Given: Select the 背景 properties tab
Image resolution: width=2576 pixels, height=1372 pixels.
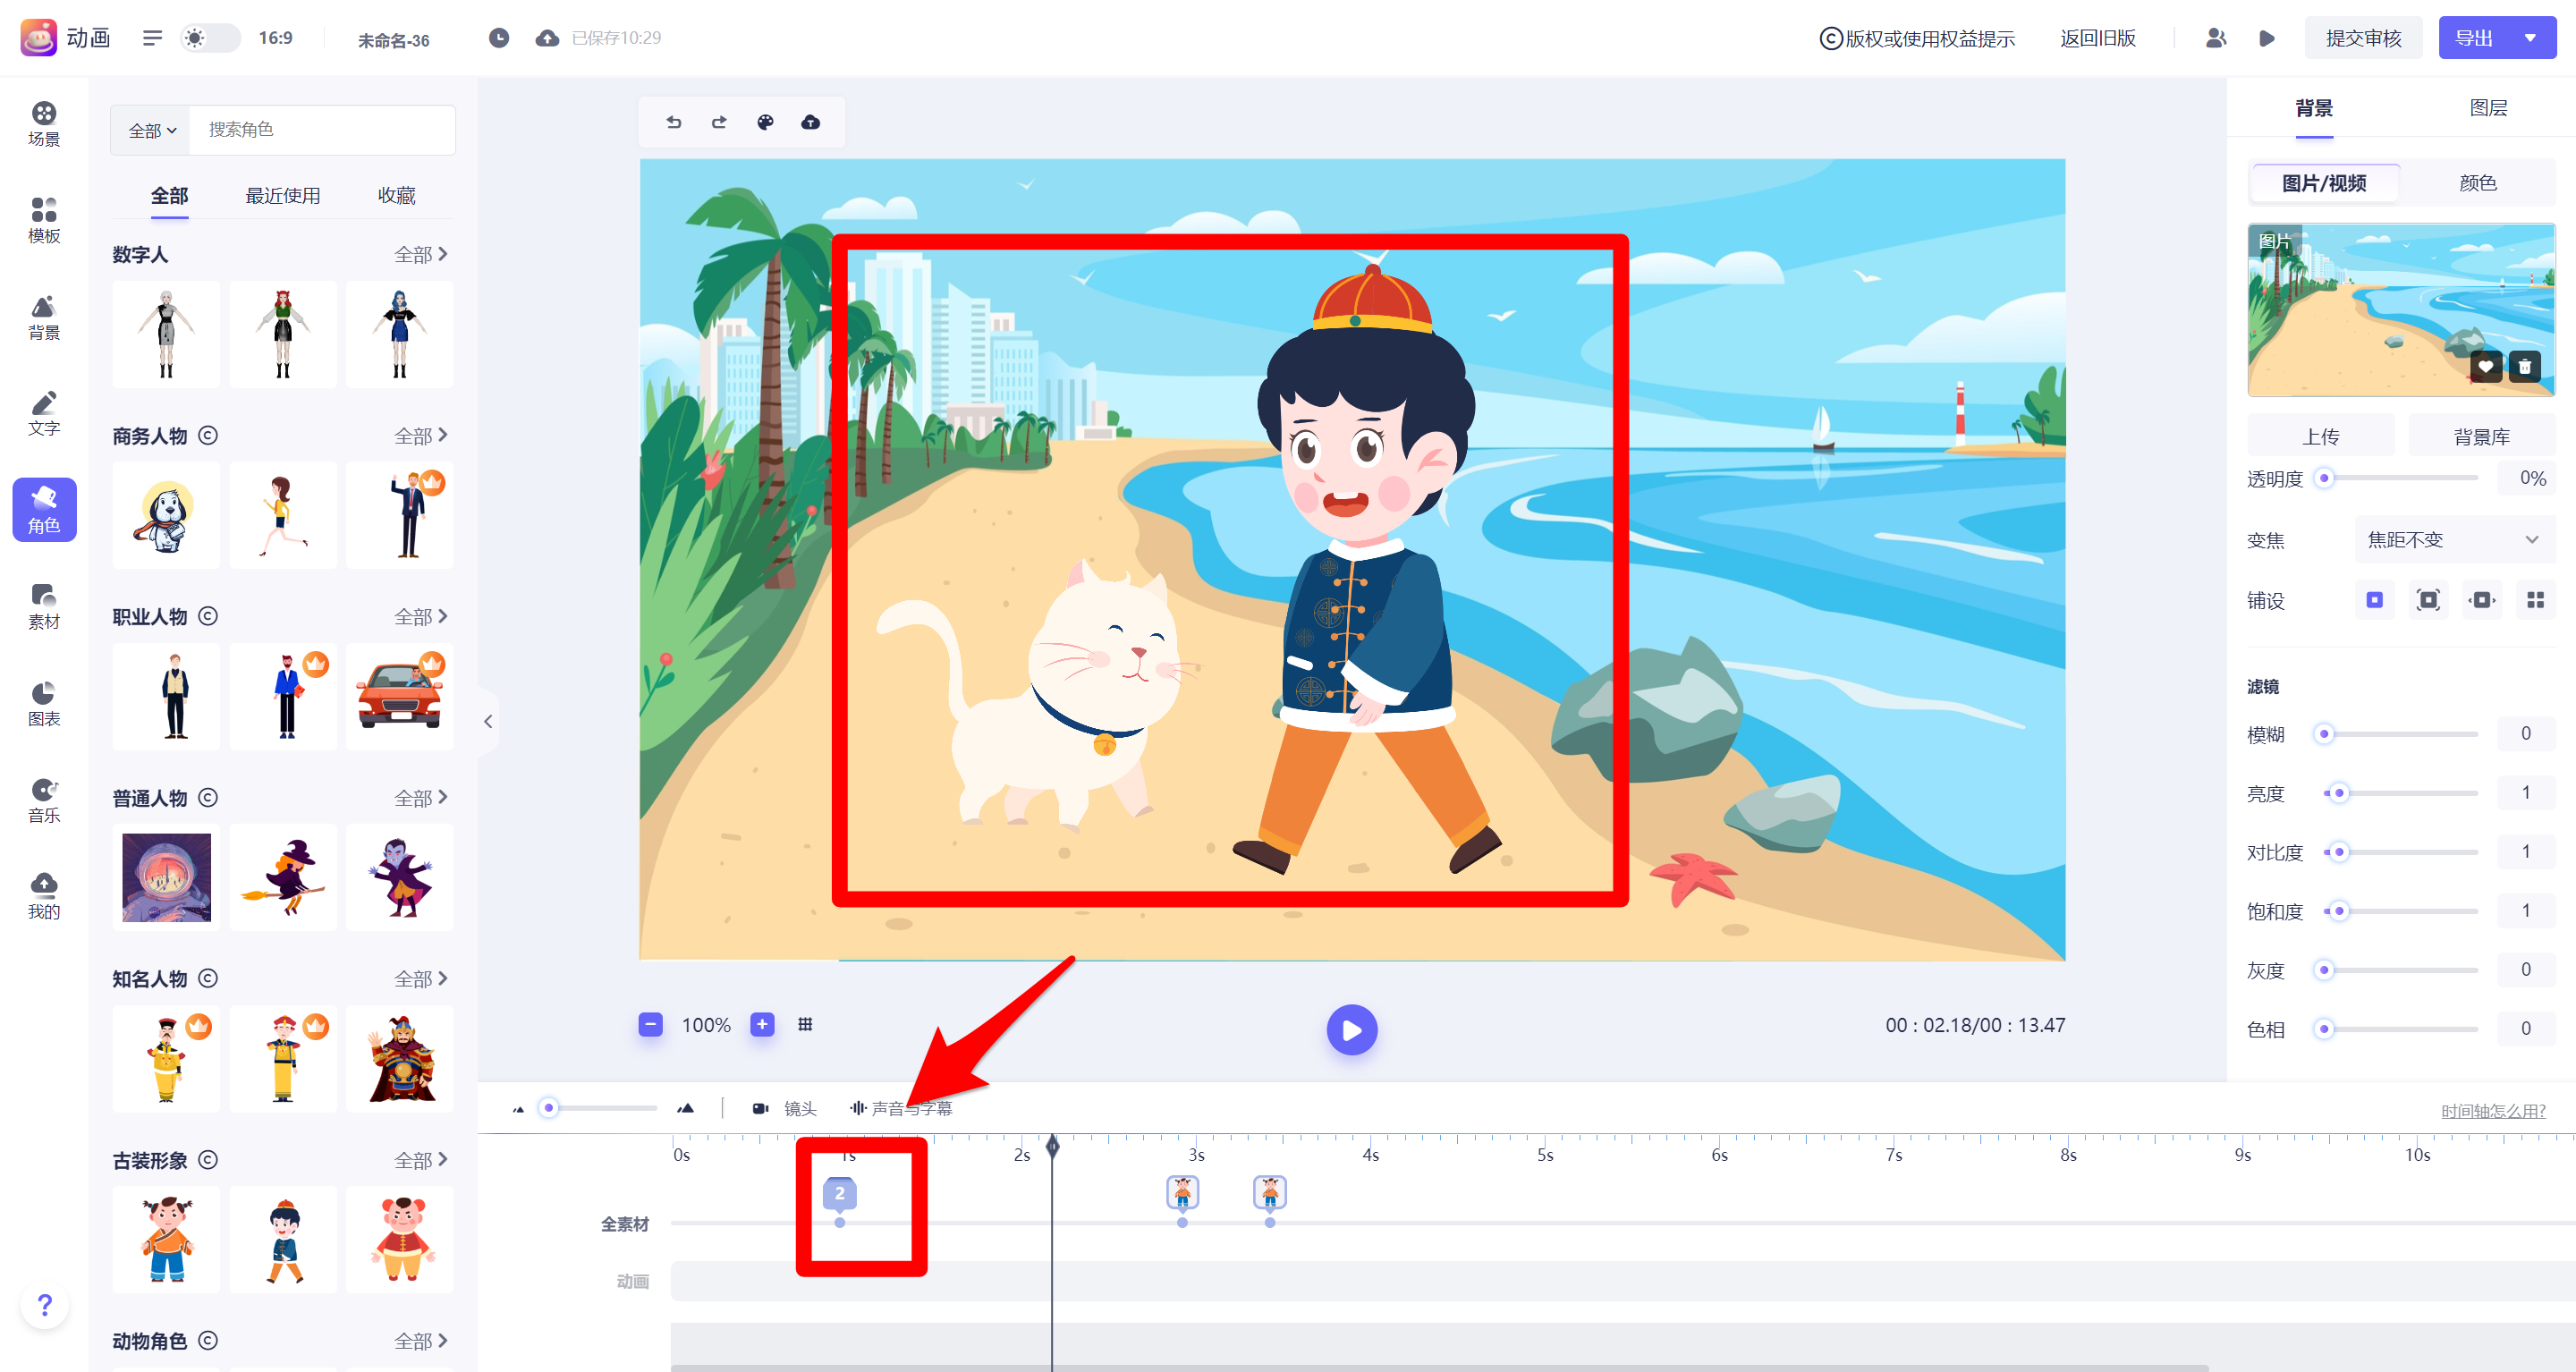Looking at the screenshot, I should 2314,108.
